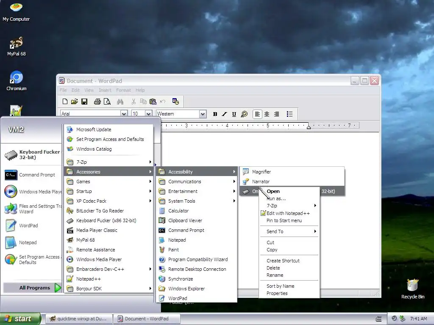Open Windows Media Player in pinned list
Image resolution: width=434 pixels, height=325 pixels.
tap(33, 192)
